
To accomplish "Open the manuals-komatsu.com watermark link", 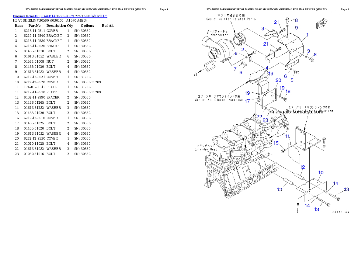I will click(x=297, y=111).
